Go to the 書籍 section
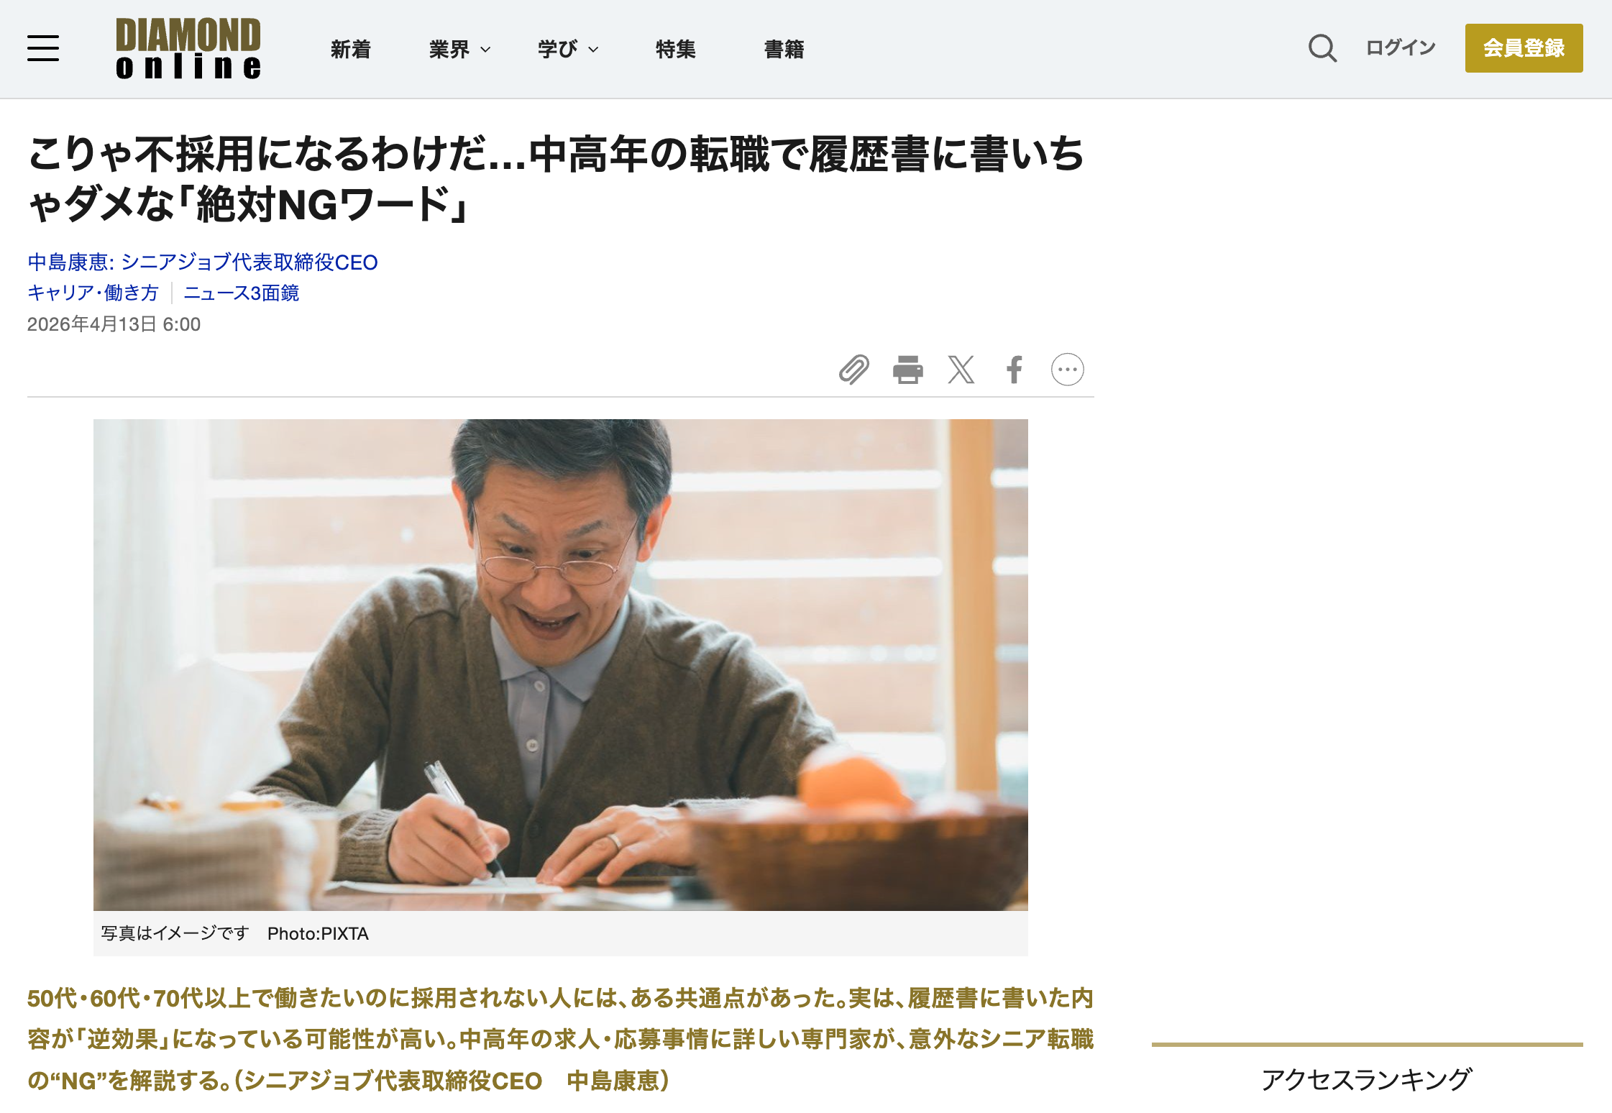Viewport: 1612px width, 1113px height. point(784,49)
